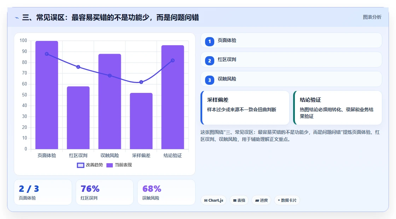Click the trend line point above 红区误判
This screenshot has width=396, height=219.
coord(78,67)
